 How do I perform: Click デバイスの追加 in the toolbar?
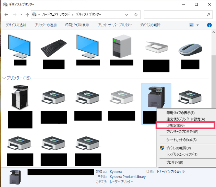[16, 25]
